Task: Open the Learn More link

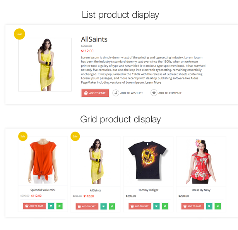Action: click(153, 82)
